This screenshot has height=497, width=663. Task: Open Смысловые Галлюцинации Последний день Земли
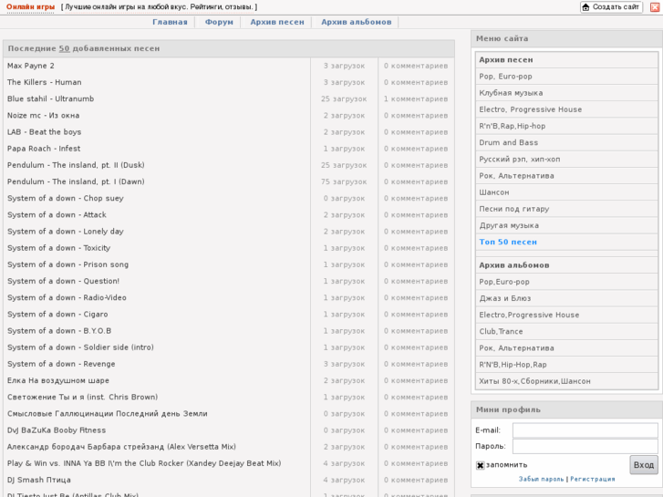point(107,414)
